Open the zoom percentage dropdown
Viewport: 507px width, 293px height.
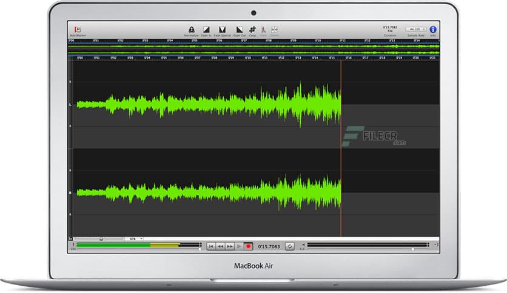[135, 239]
